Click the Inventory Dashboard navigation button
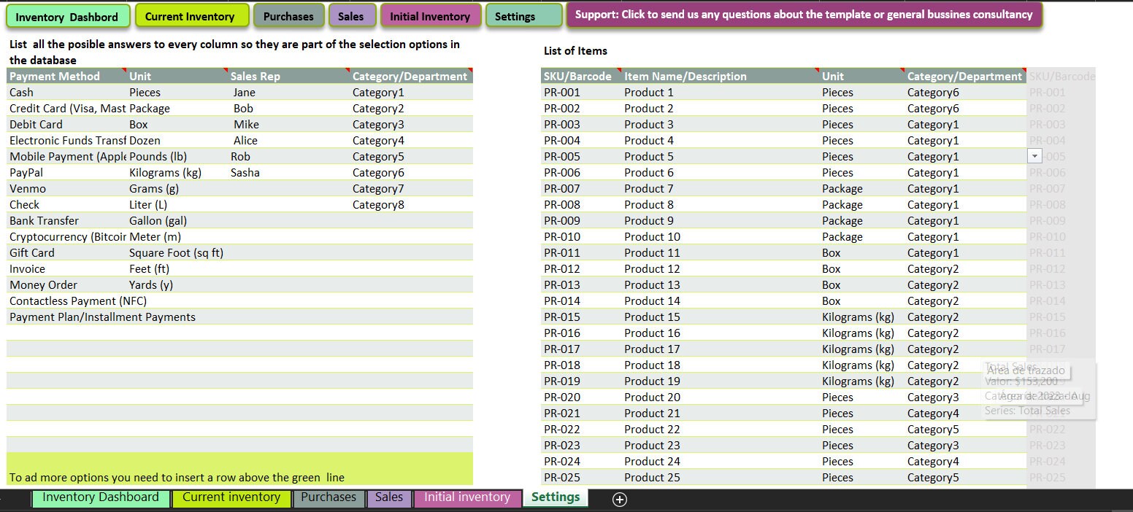This screenshot has height=512, width=1133. 68,15
